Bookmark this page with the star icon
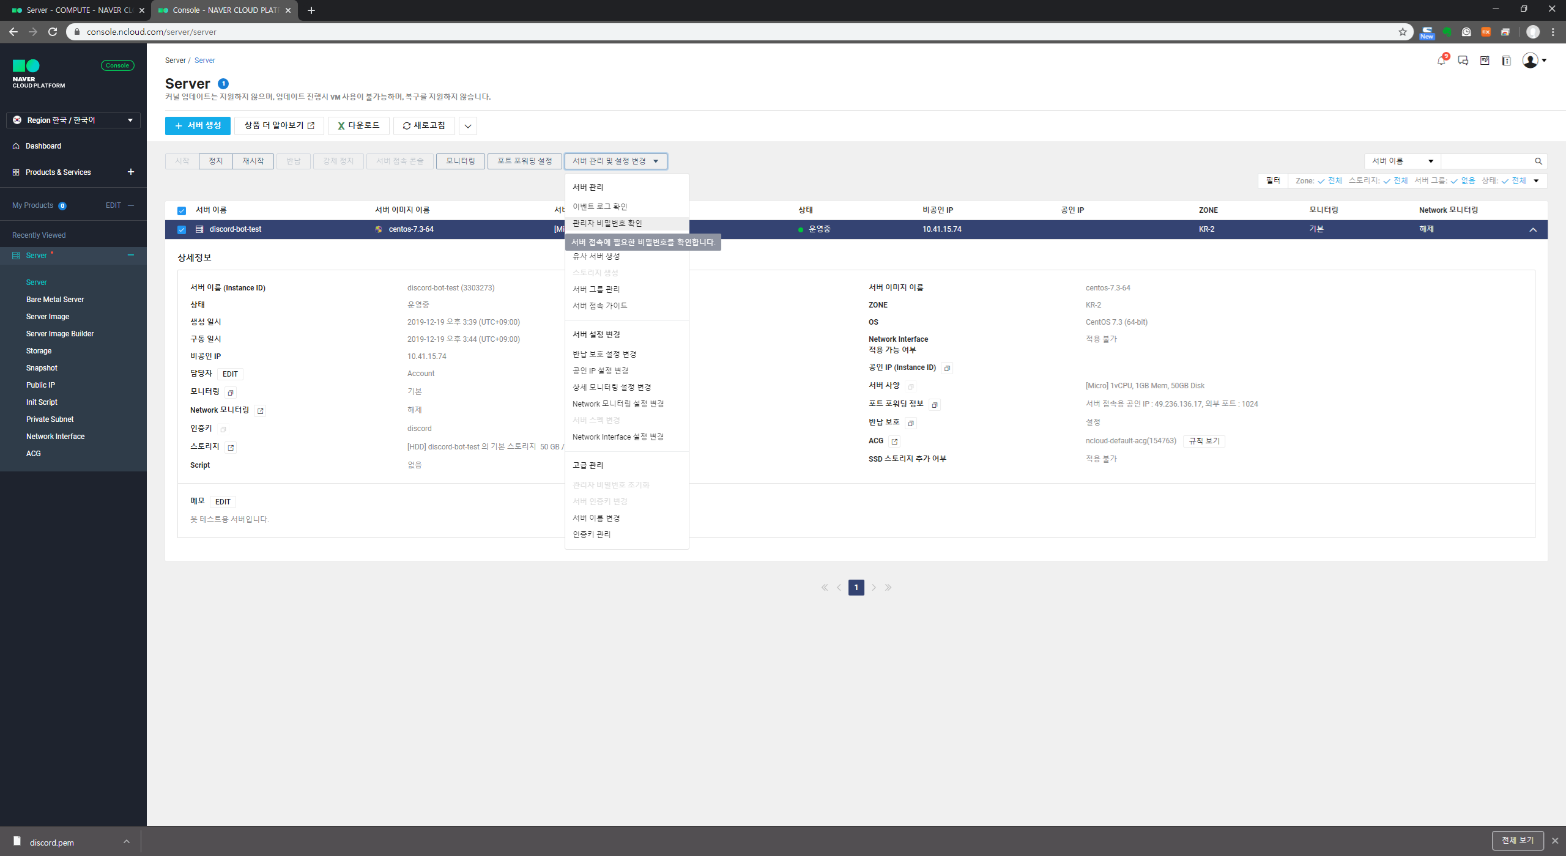The height and width of the screenshot is (856, 1566). pos(1403,32)
